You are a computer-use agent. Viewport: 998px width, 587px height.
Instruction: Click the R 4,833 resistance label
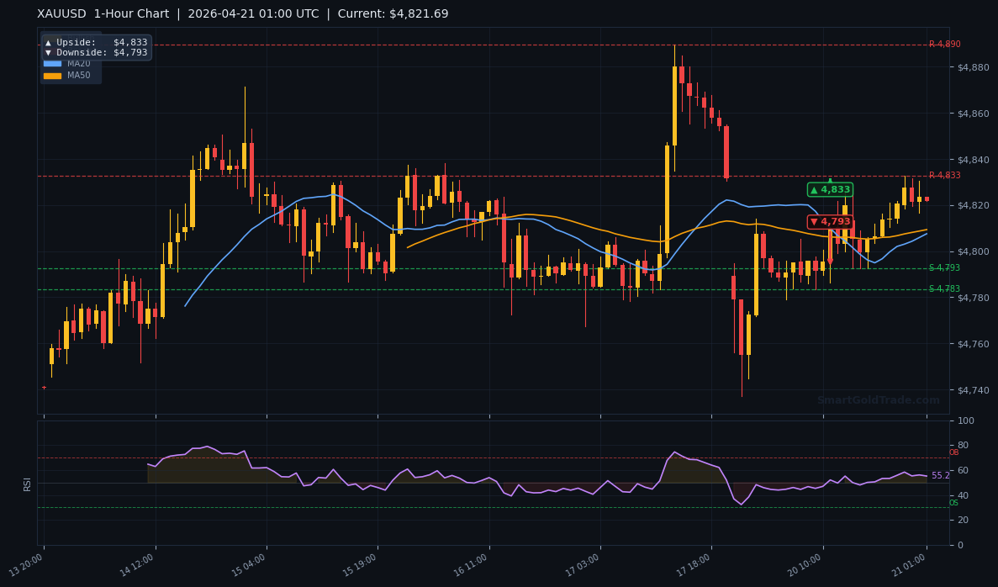943,176
